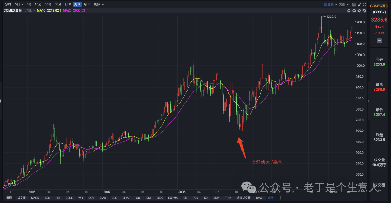Toggle OBV indicator
This screenshot has width=391, height=203.
coord(91,198)
